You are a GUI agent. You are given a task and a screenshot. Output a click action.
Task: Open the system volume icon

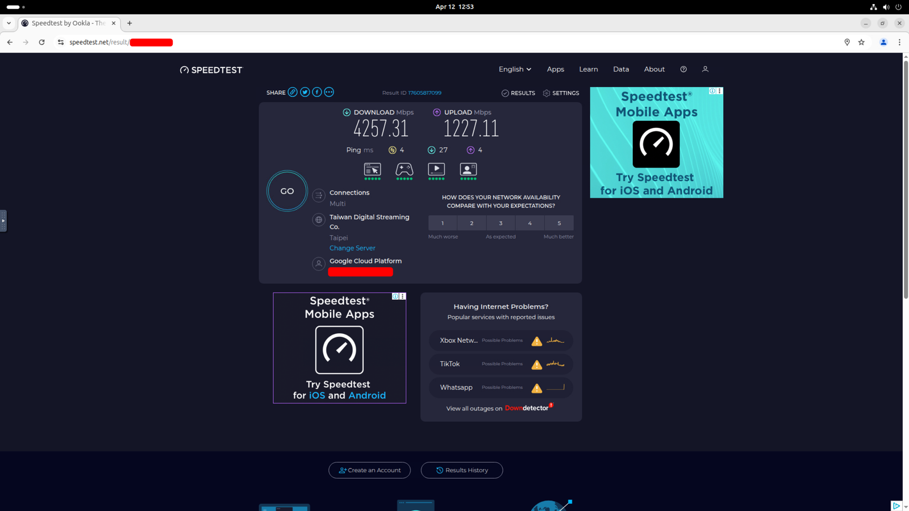(x=886, y=7)
